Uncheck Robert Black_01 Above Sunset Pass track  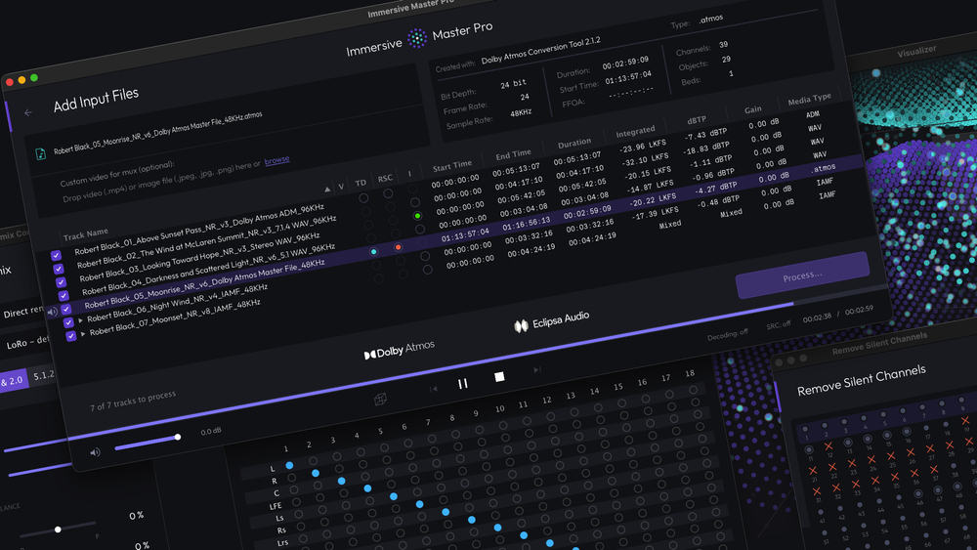tap(56, 255)
